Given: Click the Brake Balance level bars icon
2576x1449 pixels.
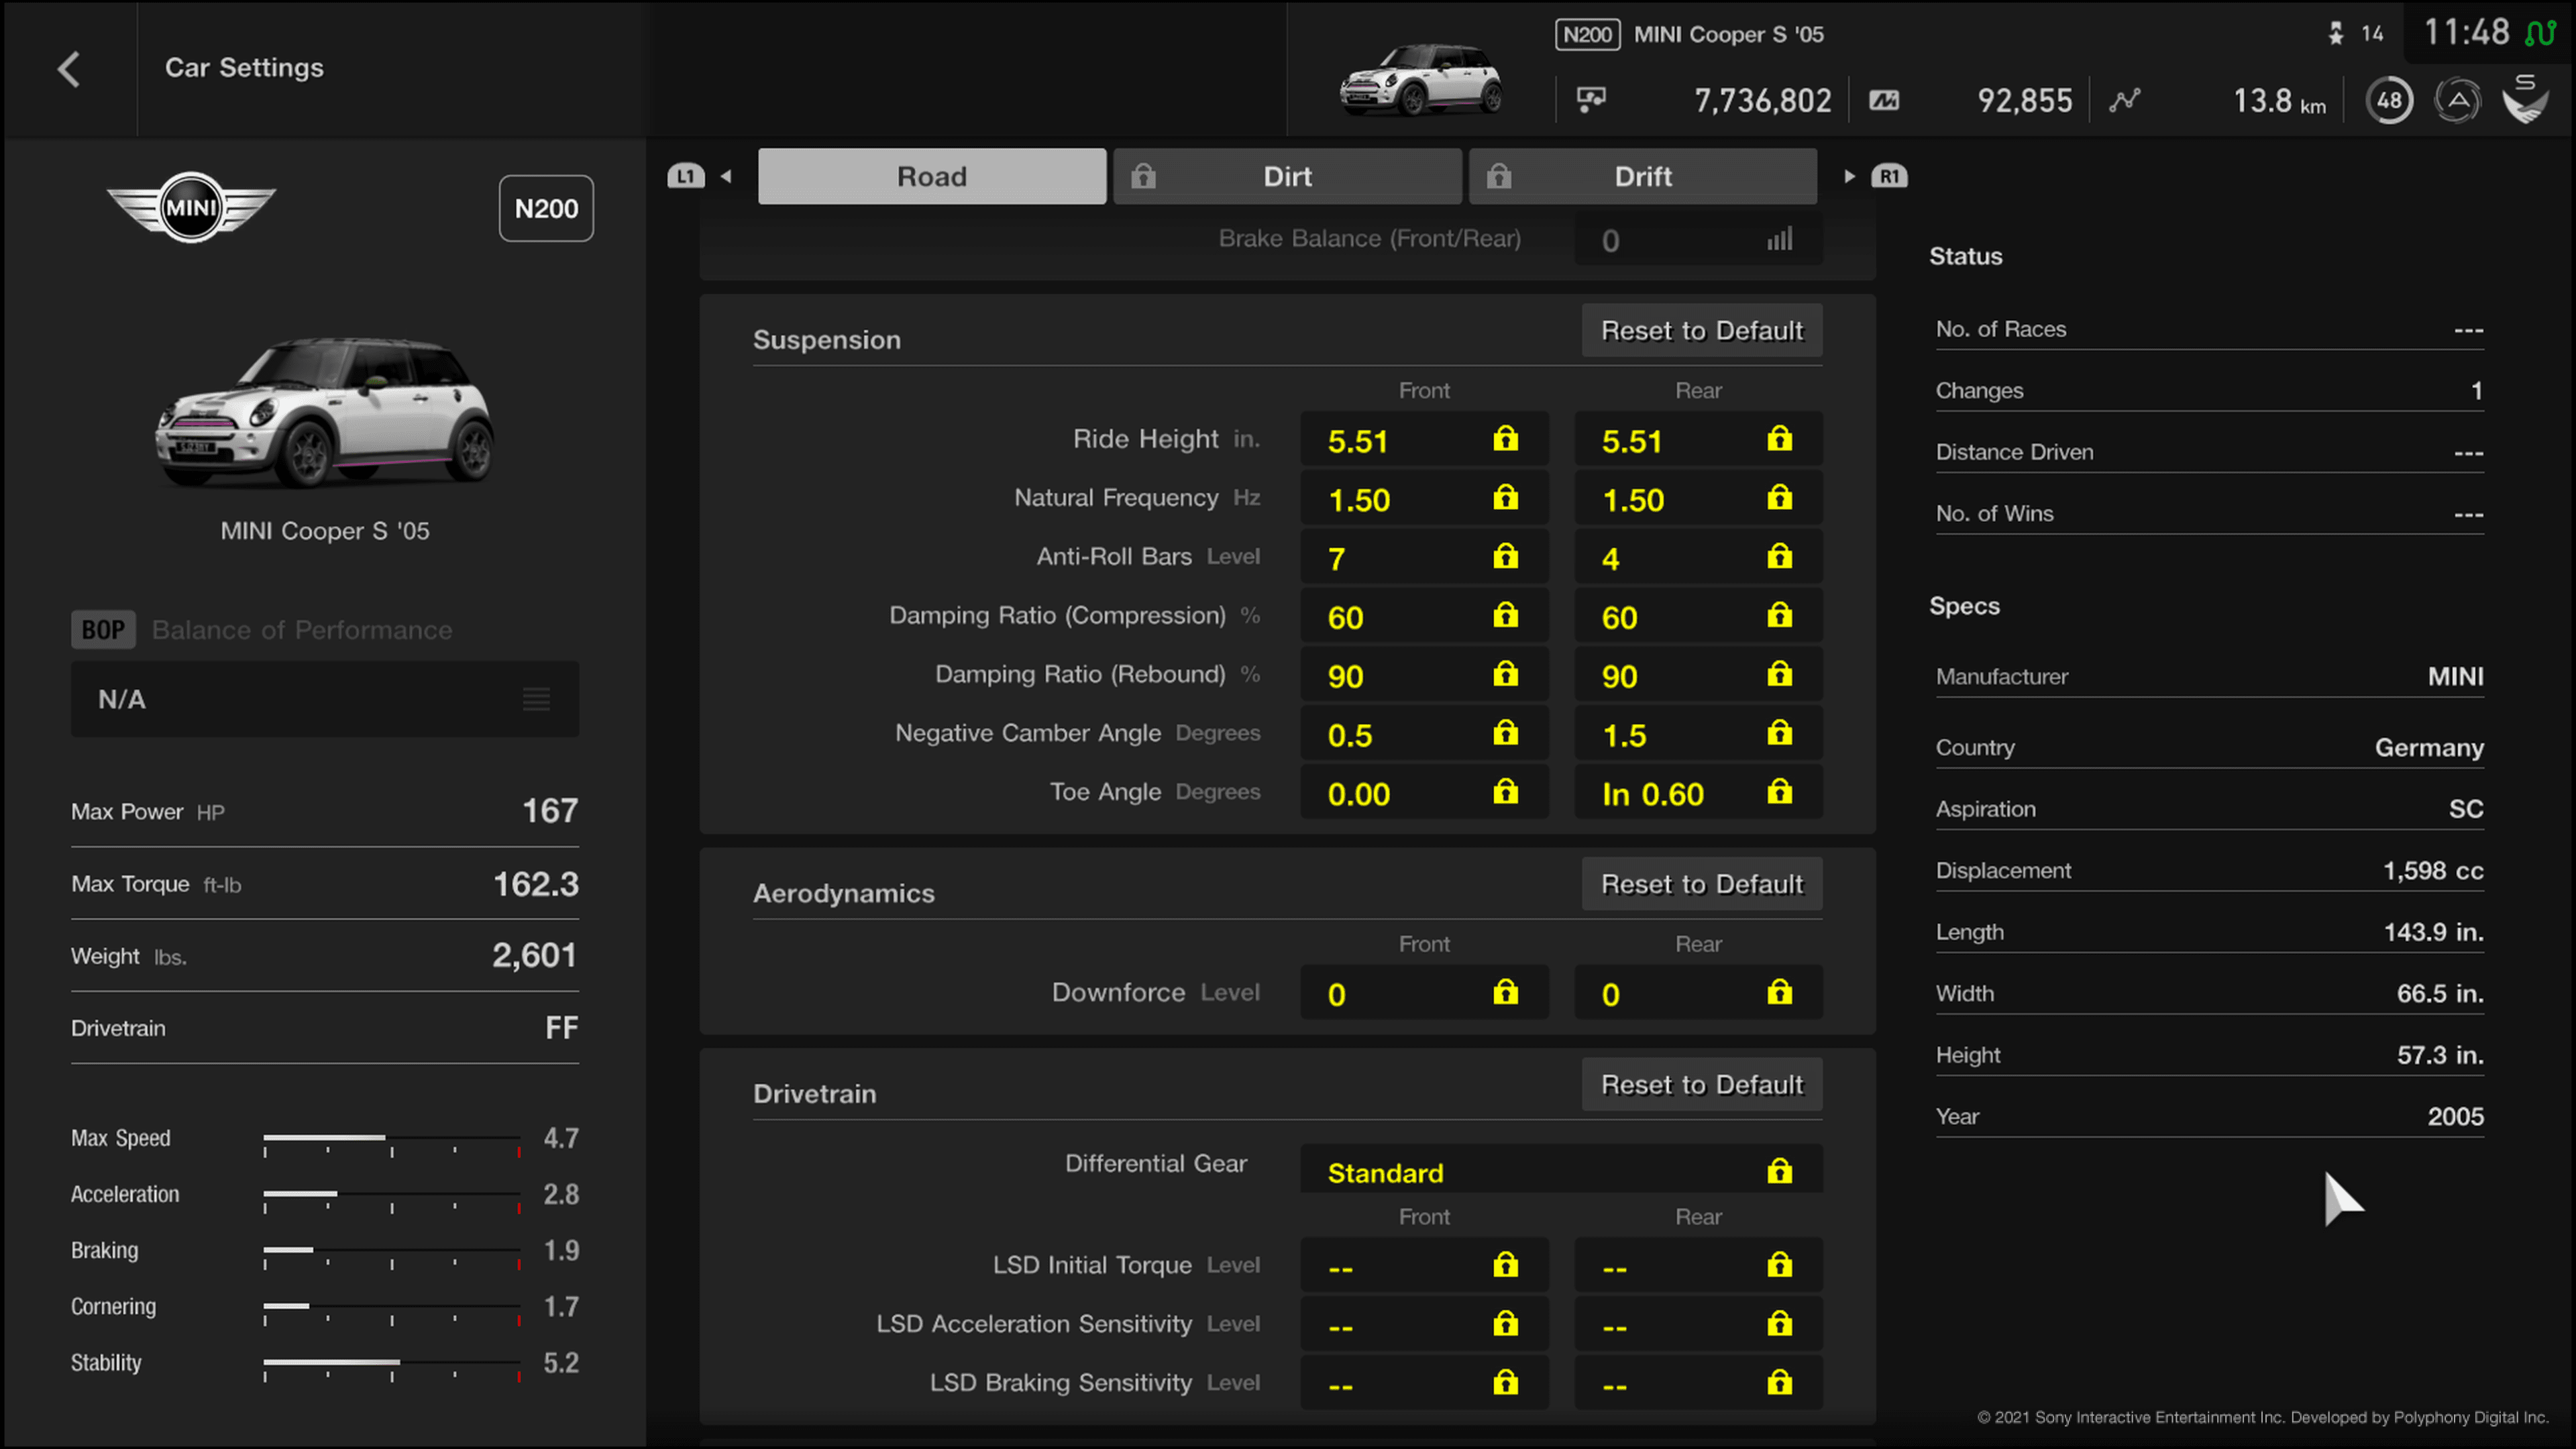Looking at the screenshot, I should [1780, 239].
